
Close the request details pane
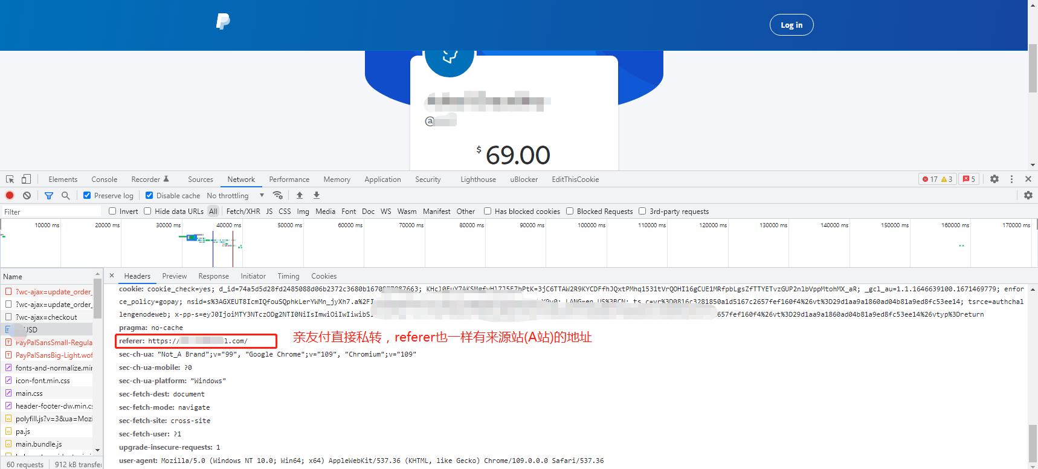pyautogui.click(x=112, y=276)
